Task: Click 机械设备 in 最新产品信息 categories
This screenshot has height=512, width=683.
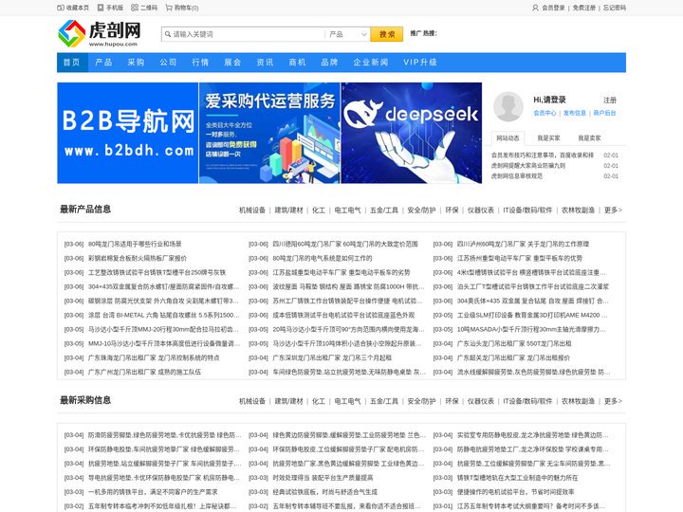Action: pyautogui.click(x=252, y=210)
